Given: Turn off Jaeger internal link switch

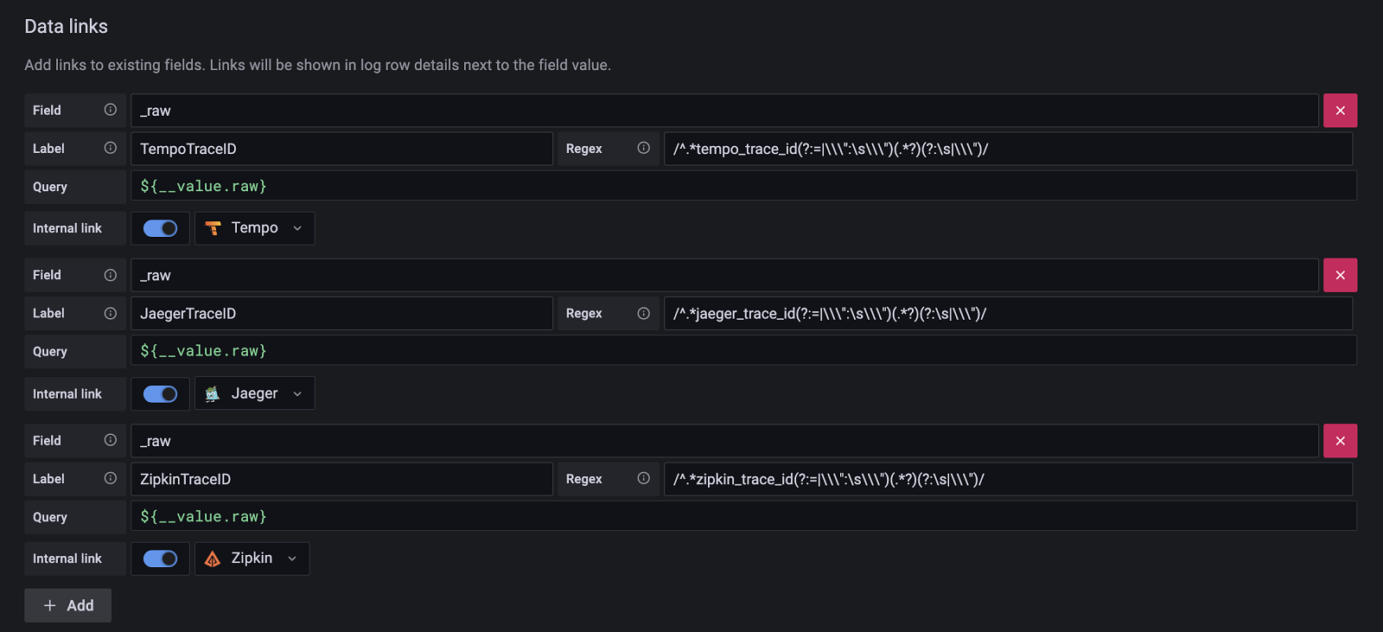Looking at the screenshot, I should (x=160, y=393).
